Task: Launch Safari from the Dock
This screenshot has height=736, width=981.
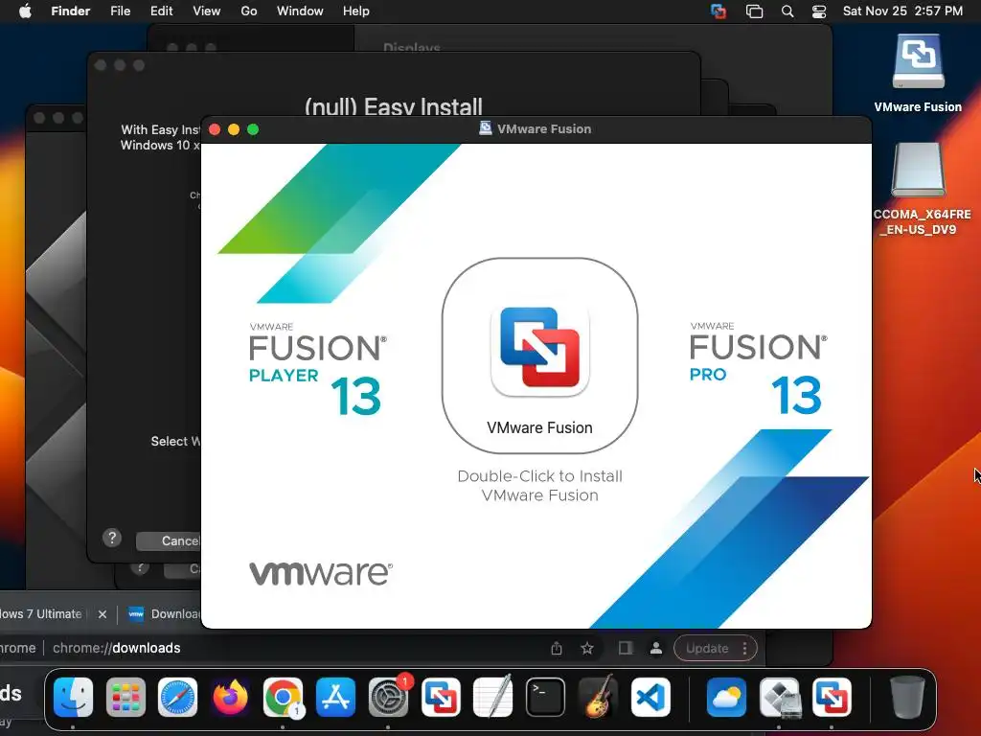Action: click(x=177, y=697)
